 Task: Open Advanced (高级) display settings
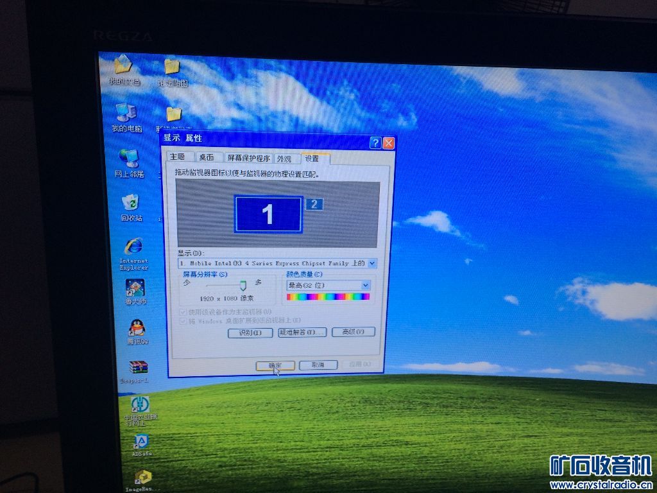coord(354,332)
